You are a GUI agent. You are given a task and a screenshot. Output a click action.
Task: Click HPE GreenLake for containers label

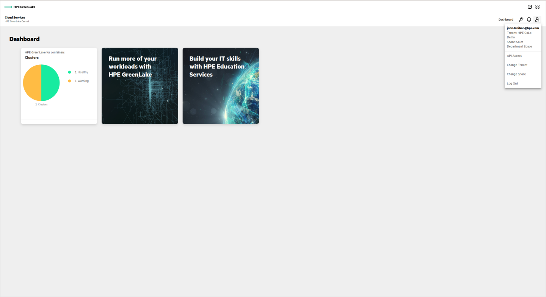click(45, 52)
